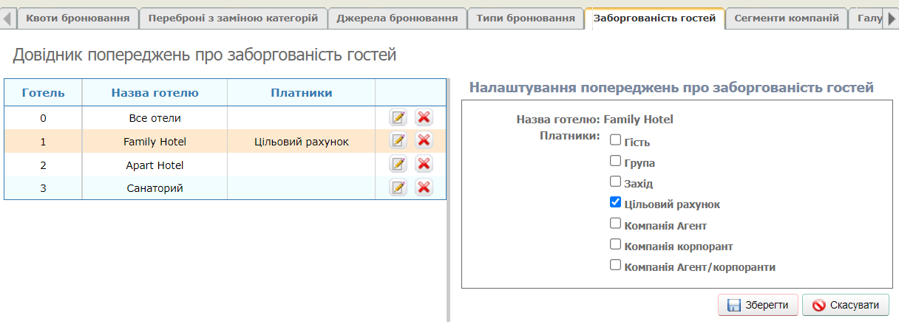Check the Група payer option
This screenshot has height=327, width=899.
615,161
